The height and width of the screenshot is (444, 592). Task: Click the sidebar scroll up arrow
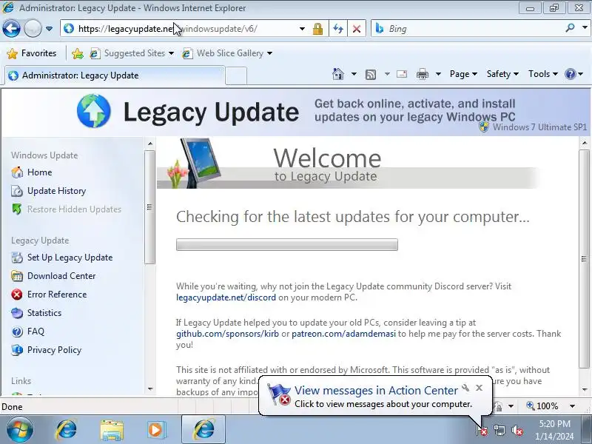150,144
